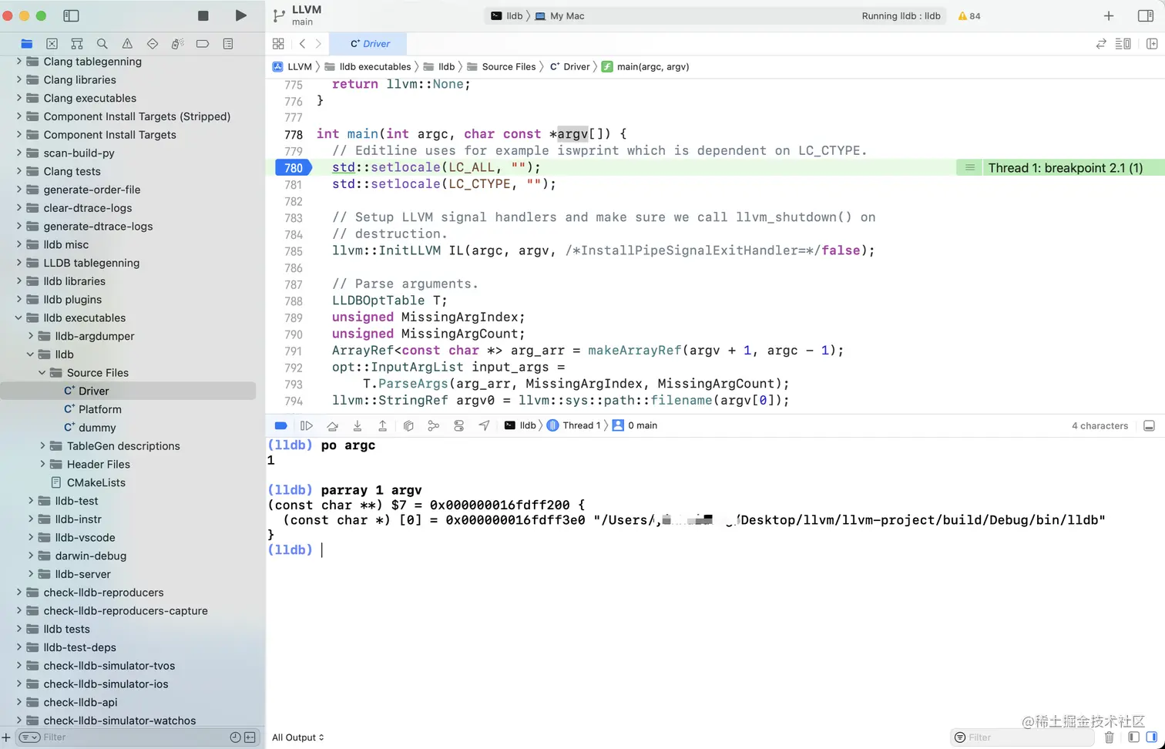Click Source Files in the jump bar
1165x749 pixels.
click(502, 67)
